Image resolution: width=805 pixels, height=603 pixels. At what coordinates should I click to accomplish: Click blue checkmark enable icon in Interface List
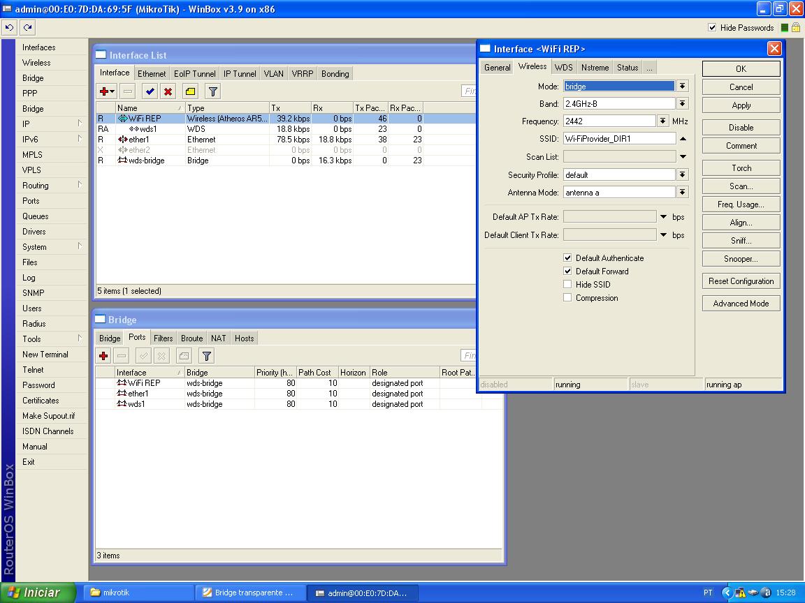[150, 91]
